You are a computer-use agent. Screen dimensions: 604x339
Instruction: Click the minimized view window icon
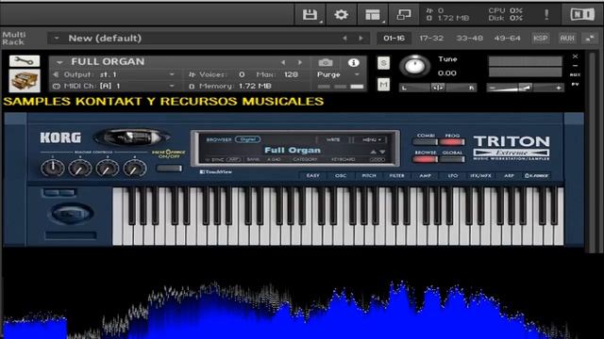pyautogui.click(x=404, y=15)
